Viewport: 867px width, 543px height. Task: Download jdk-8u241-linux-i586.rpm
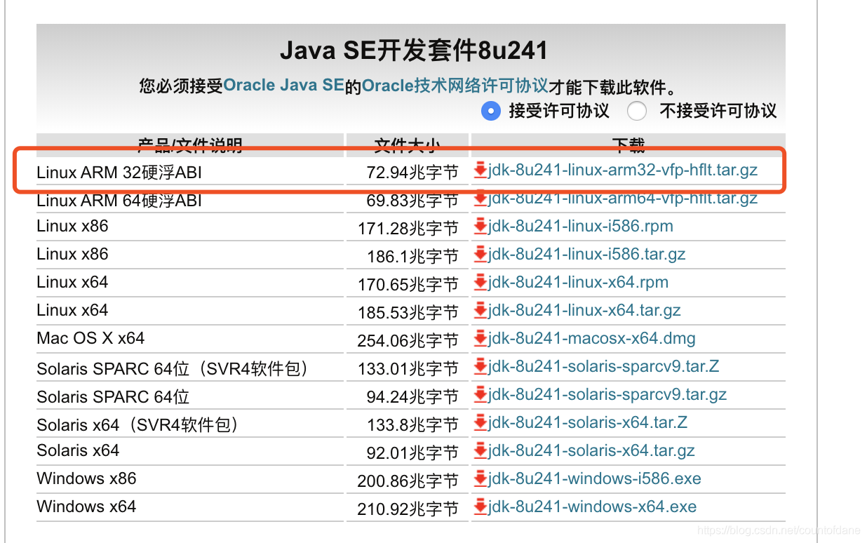[x=580, y=226]
